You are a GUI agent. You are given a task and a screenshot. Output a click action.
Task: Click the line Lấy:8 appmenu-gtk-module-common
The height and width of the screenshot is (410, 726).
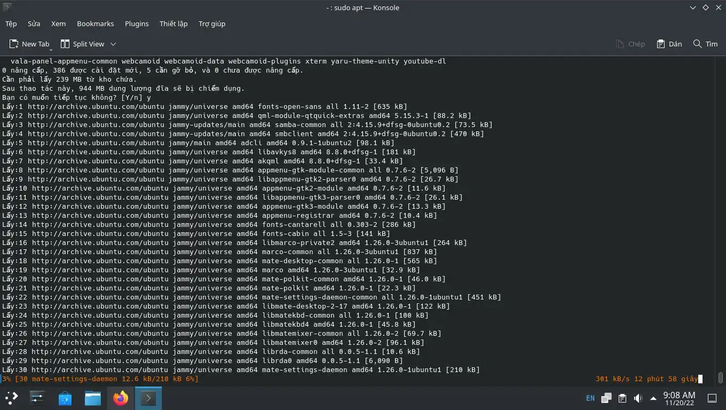[230, 170]
